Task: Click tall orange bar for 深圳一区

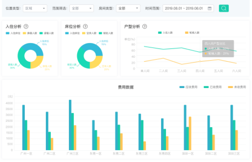Action: [x=190, y=133]
